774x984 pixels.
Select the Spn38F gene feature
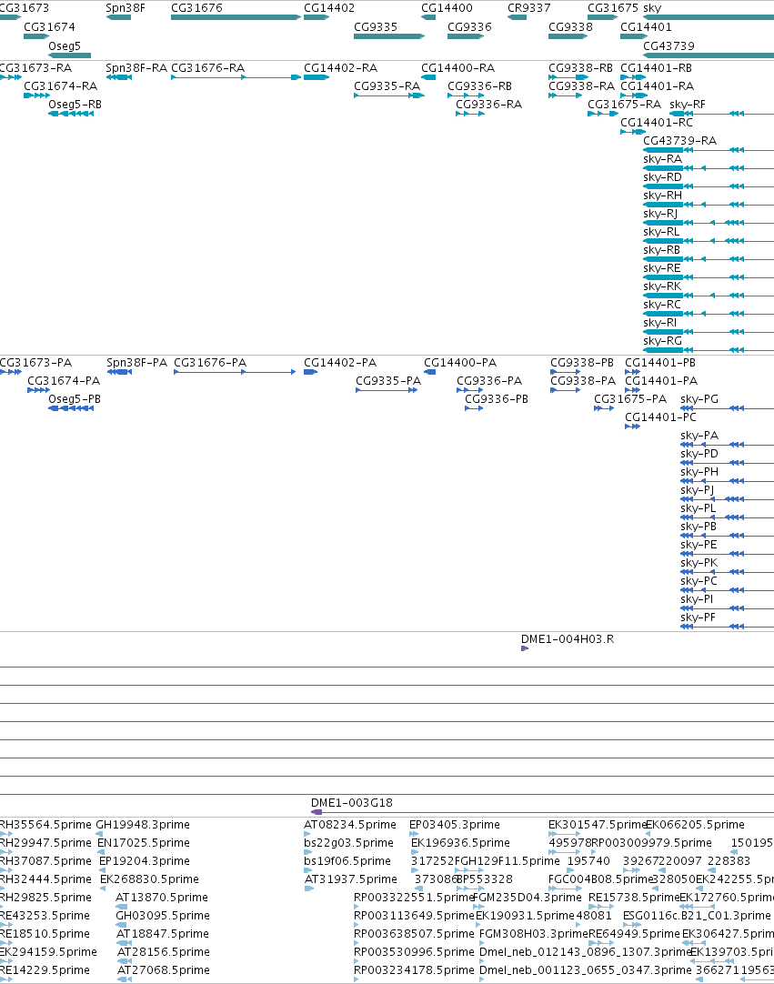click(x=118, y=17)
